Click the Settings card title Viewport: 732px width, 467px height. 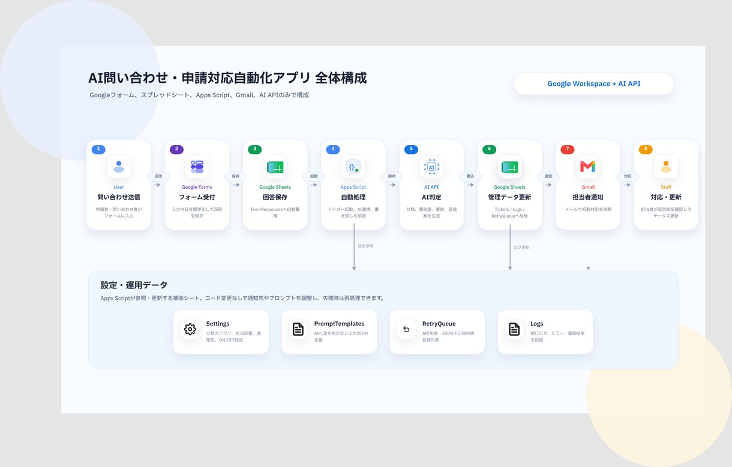click(218, 324)
